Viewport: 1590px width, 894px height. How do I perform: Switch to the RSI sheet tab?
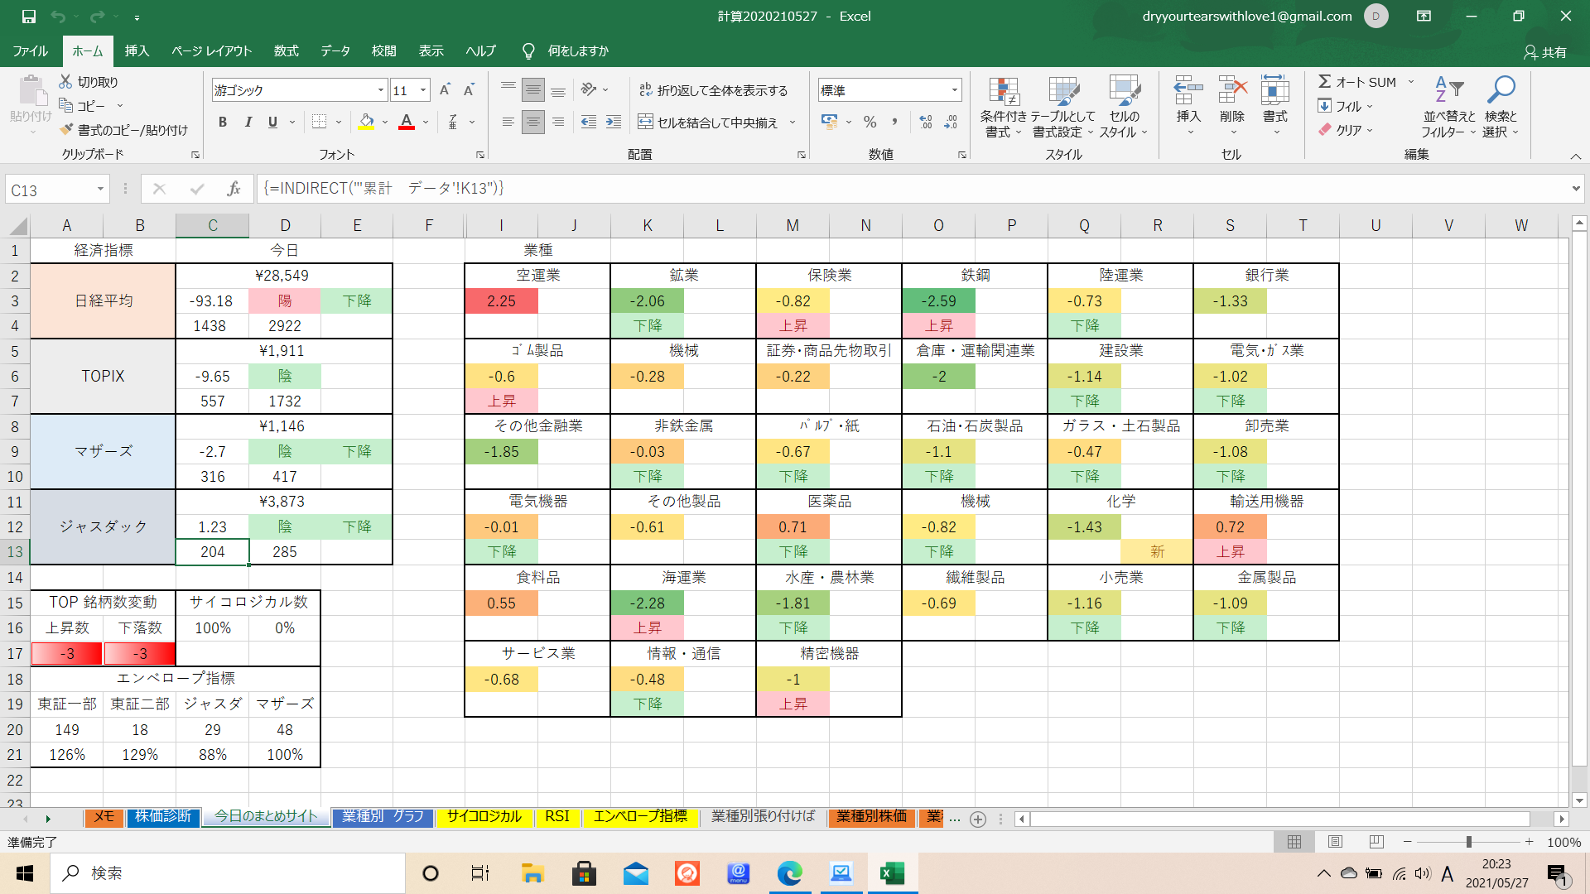tap(556, 816)
